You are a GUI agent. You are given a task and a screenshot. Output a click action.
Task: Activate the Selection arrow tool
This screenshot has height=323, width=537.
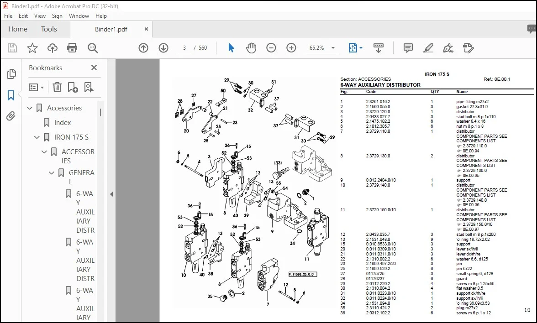click(x=231, y=48)
